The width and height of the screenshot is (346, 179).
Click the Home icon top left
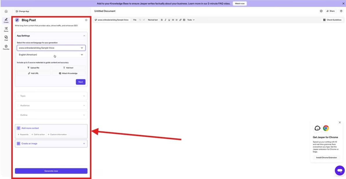coord(6,11)
